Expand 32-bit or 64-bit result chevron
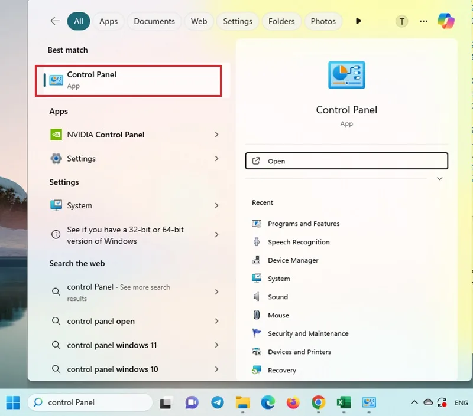 216,234
